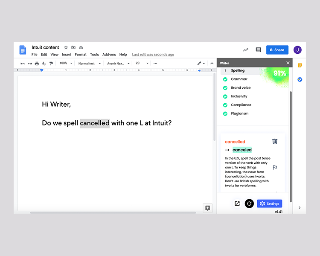320x256 pixels.
Task: Move document to folder icon
Action: (73, 47)
